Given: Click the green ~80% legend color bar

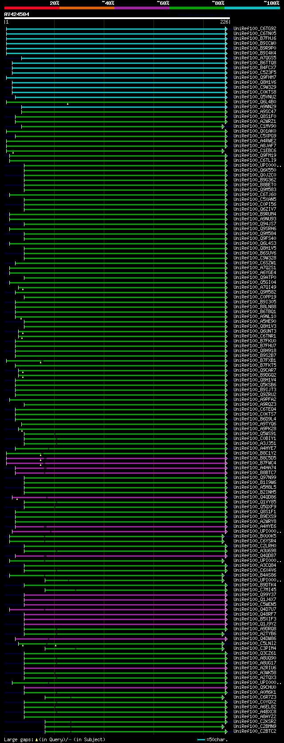Looking at the screenshot, I should point(197,8).
